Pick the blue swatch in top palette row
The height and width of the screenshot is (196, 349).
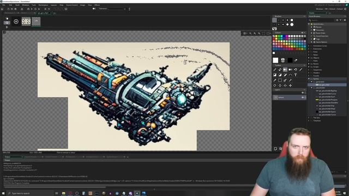pos(284,36)
